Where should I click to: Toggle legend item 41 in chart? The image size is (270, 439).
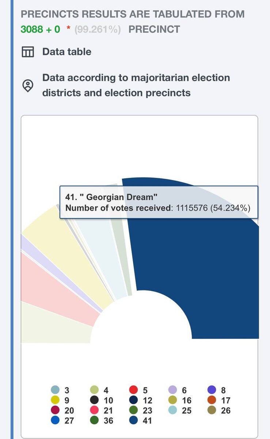[x=143, y=421]
